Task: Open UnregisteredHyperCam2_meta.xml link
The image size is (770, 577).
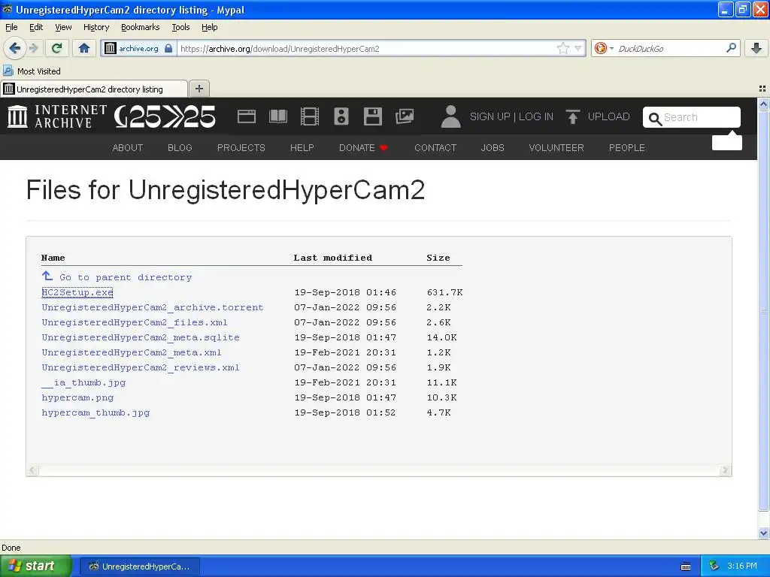Action: pos(132,352)
